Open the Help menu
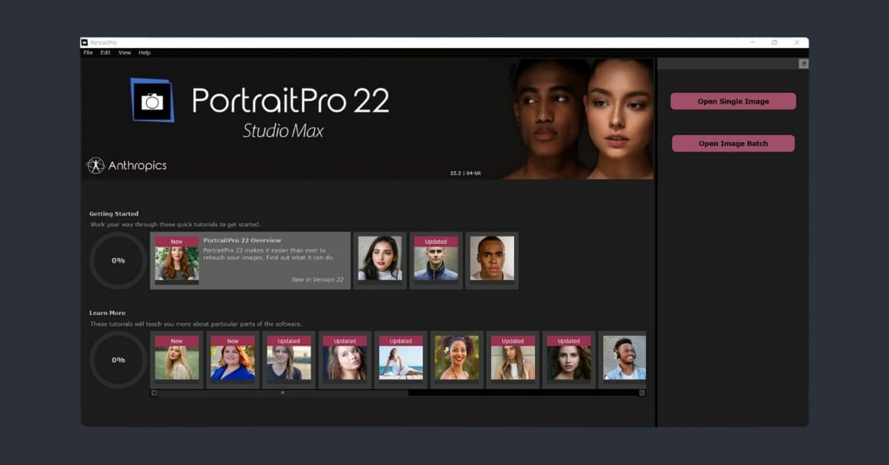Image resolution: width=889 pixels, height=465 pixels. (144, 53)
